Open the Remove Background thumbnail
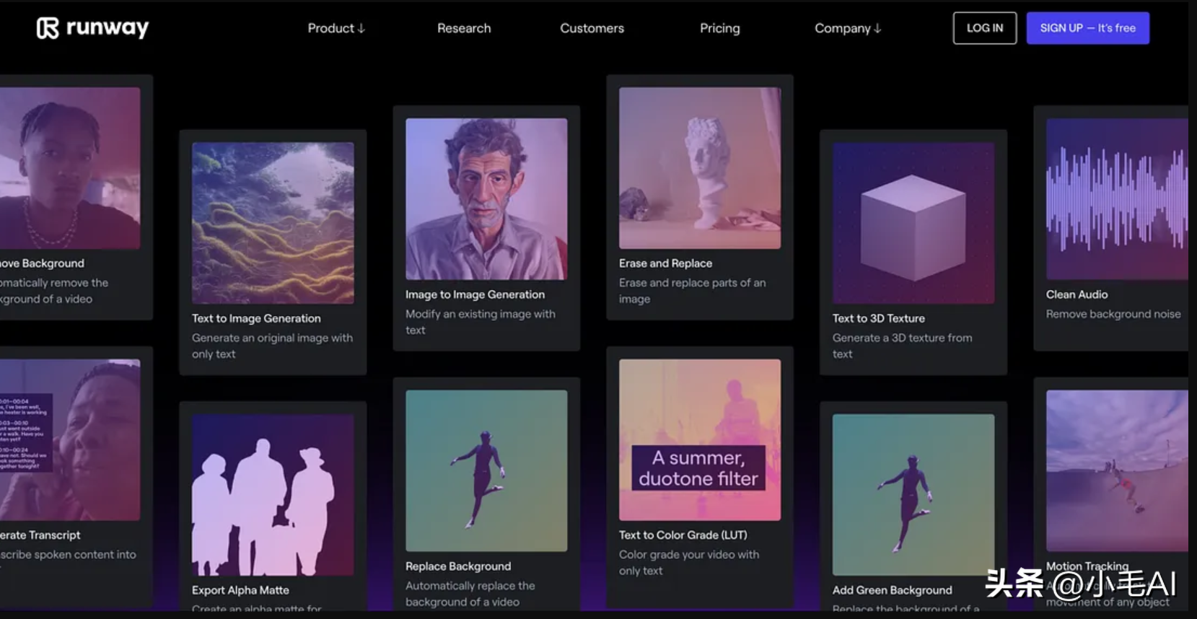The width and height of the screenshot is (1197, 619). 70,168
